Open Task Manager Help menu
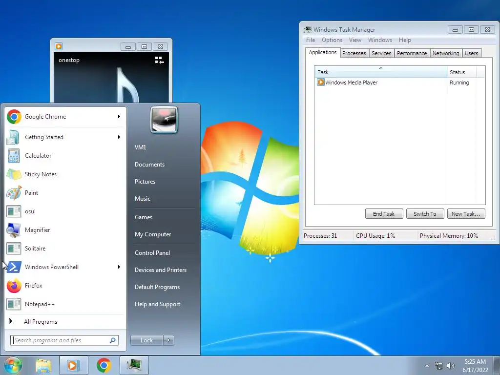500x375 pixels. (405, 40)
